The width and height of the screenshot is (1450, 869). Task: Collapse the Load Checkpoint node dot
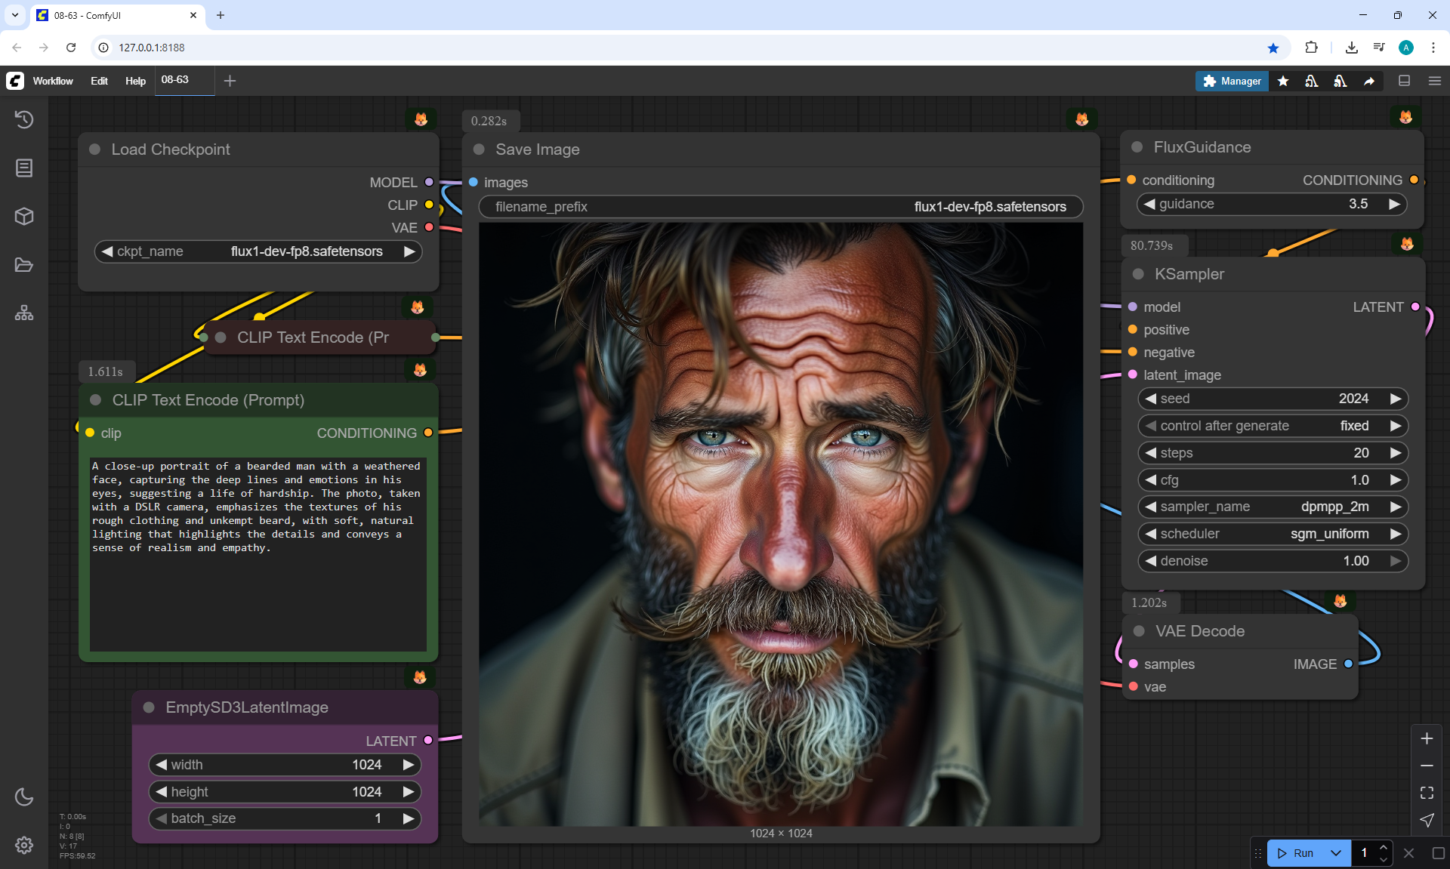[x=95, y=149]
